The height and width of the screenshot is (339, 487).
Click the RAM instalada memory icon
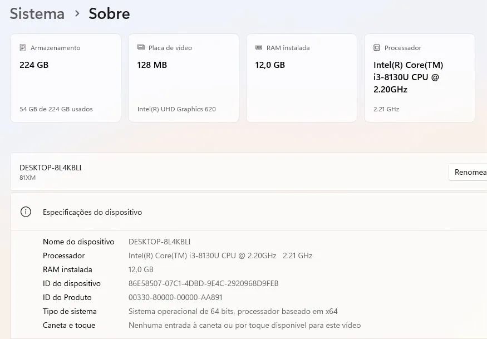click(259, 47)
